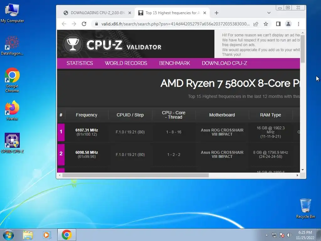The height and width of the screenshot is (241, 321).
Task: Open the Windows Start menu
Action: click(8, 235)
